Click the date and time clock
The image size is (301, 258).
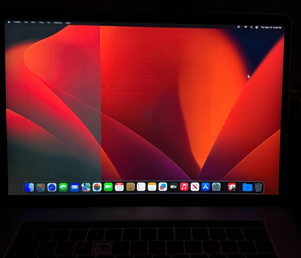click(x=271, y=28)
